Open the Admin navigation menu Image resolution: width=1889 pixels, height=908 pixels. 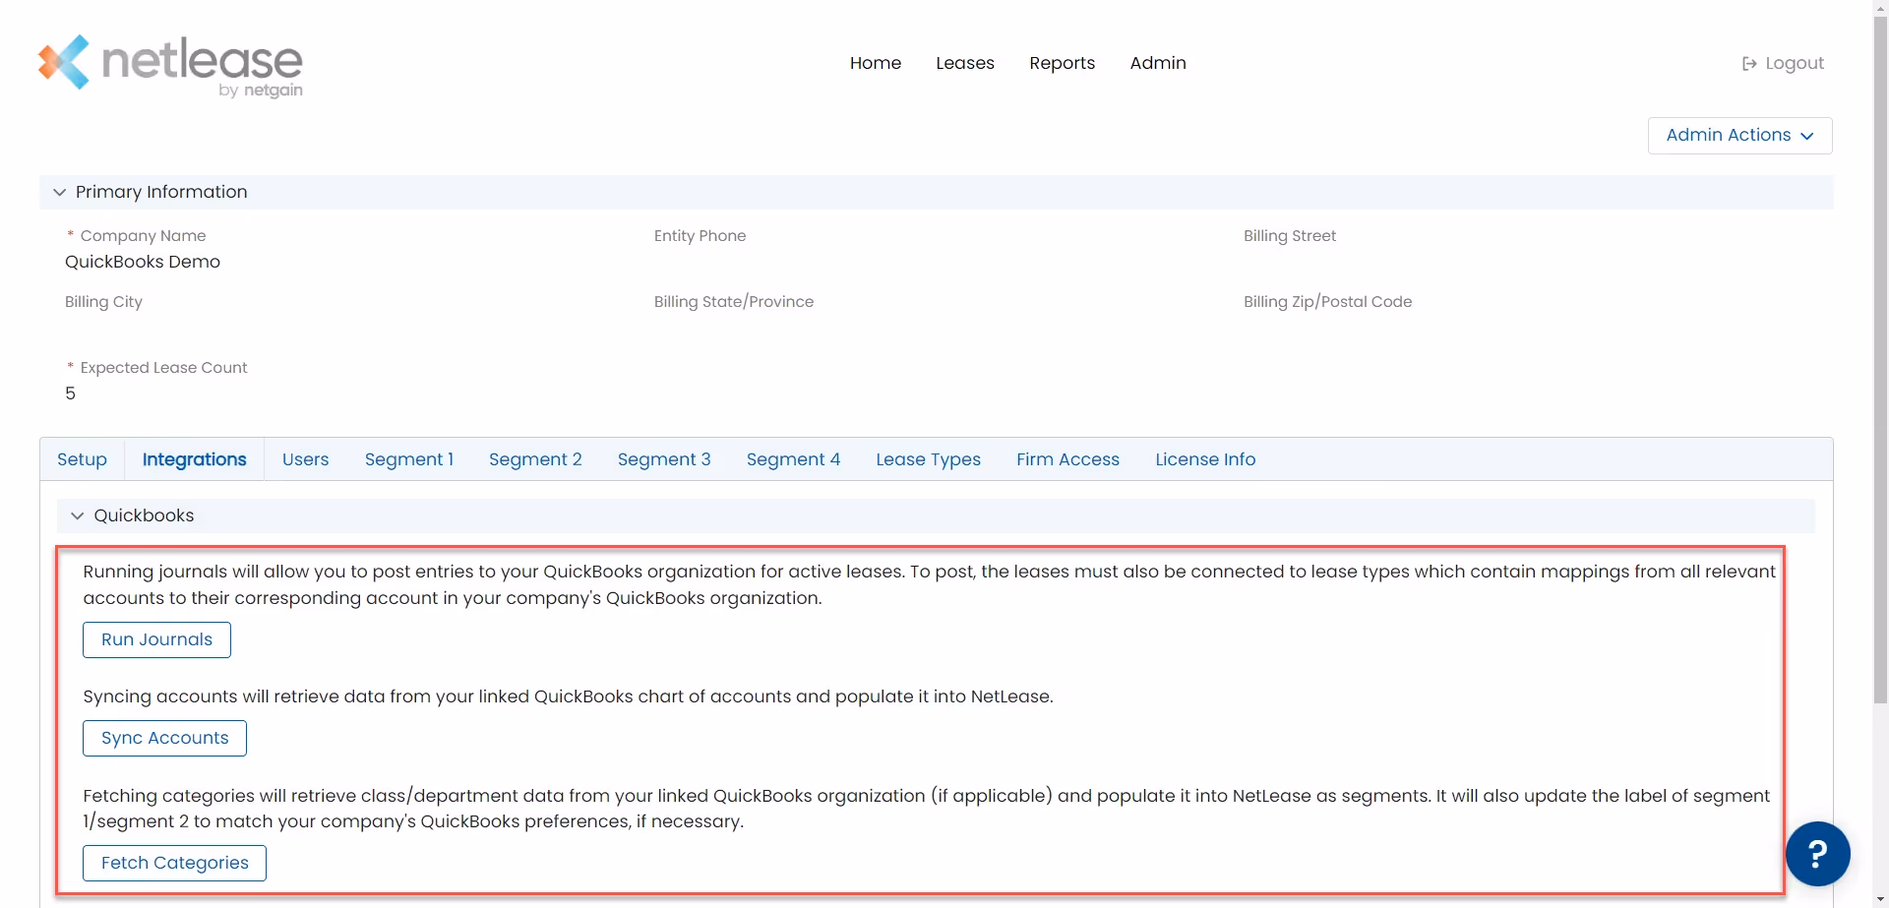pos(1157,62)
